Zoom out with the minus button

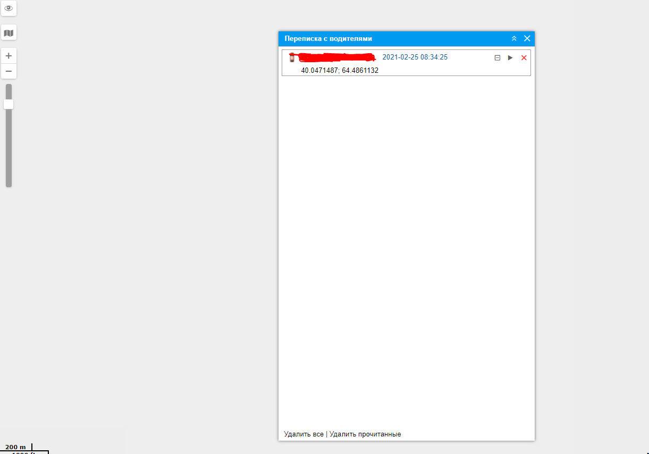(x=9, y=71)
